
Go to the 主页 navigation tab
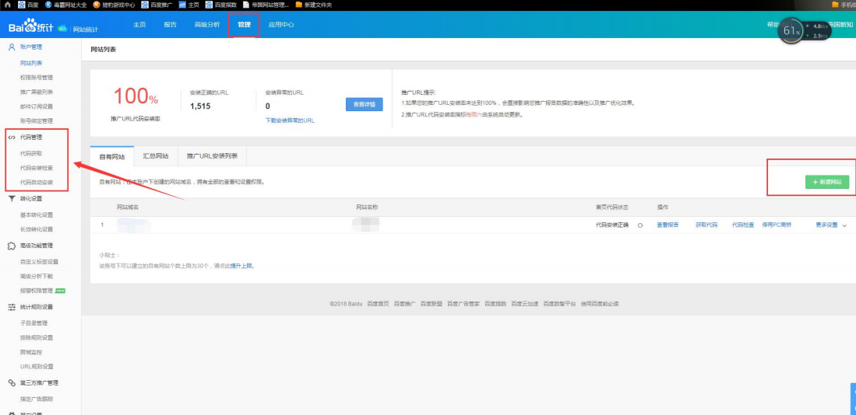(x=139, y=25)
